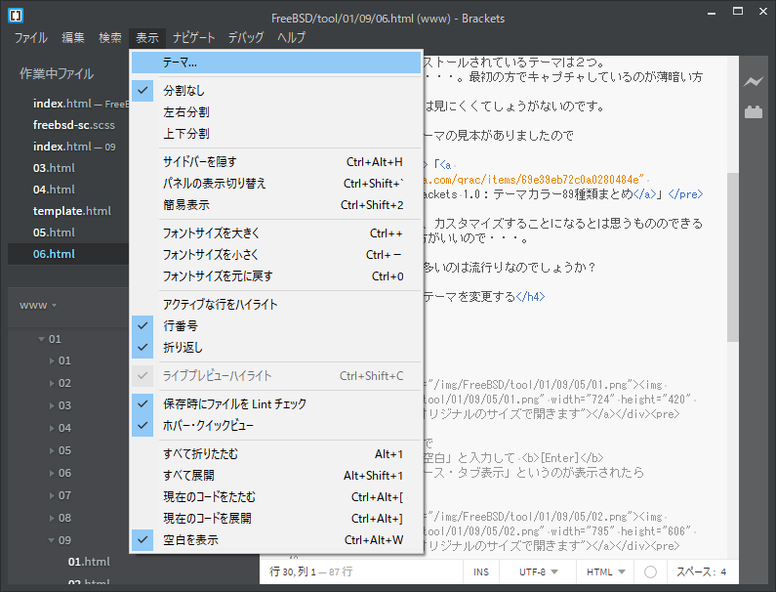Screen dimensions: 776x592
Task: Click the editor vertical scrollbar thumb
Action: [x=732, y=257]
